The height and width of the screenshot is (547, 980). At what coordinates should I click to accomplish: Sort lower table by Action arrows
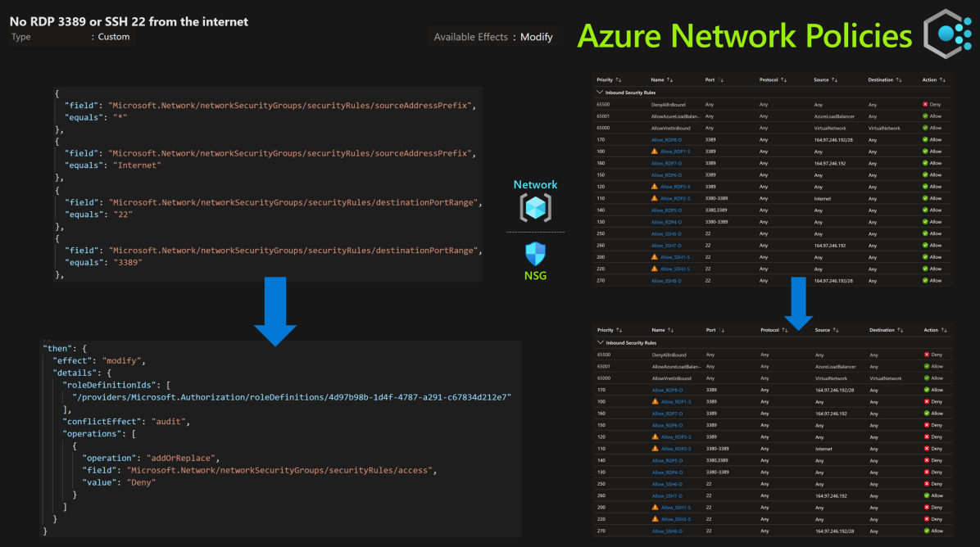click(x=944, y=330)
